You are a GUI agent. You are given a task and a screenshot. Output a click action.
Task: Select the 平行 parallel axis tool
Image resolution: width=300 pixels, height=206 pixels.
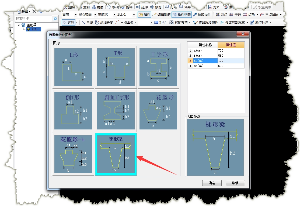tap(235, 15)
